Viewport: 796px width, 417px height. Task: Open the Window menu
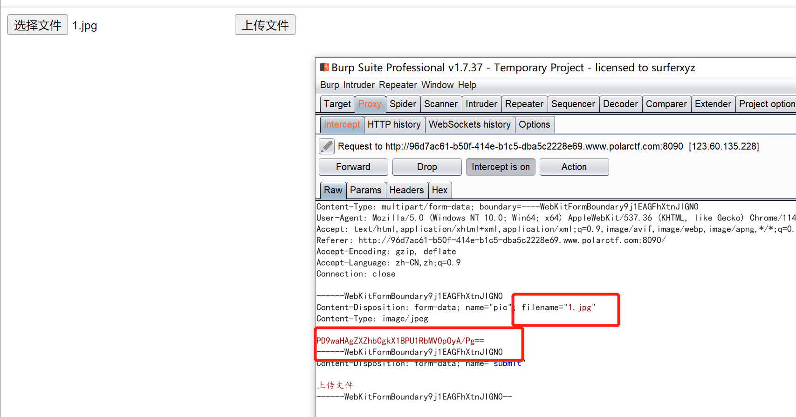pyautogui.click(x=438, y=85)
